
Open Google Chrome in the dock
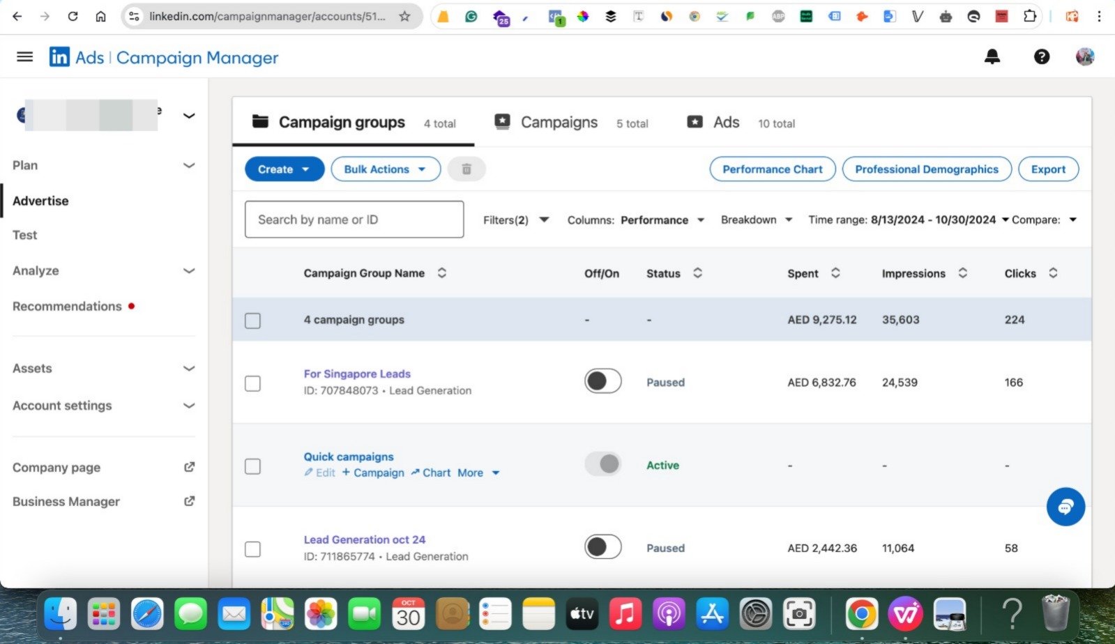pyautogui.click(x=861, y=615)
